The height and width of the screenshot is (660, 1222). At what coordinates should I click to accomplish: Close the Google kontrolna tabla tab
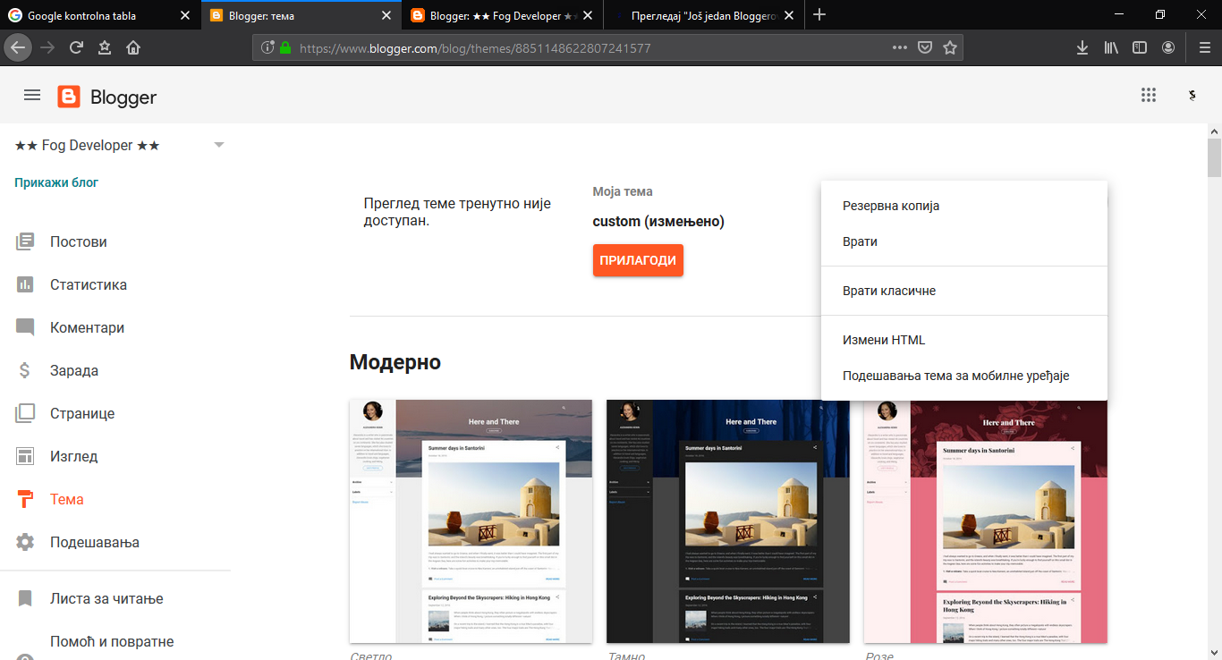coord(185,15)
